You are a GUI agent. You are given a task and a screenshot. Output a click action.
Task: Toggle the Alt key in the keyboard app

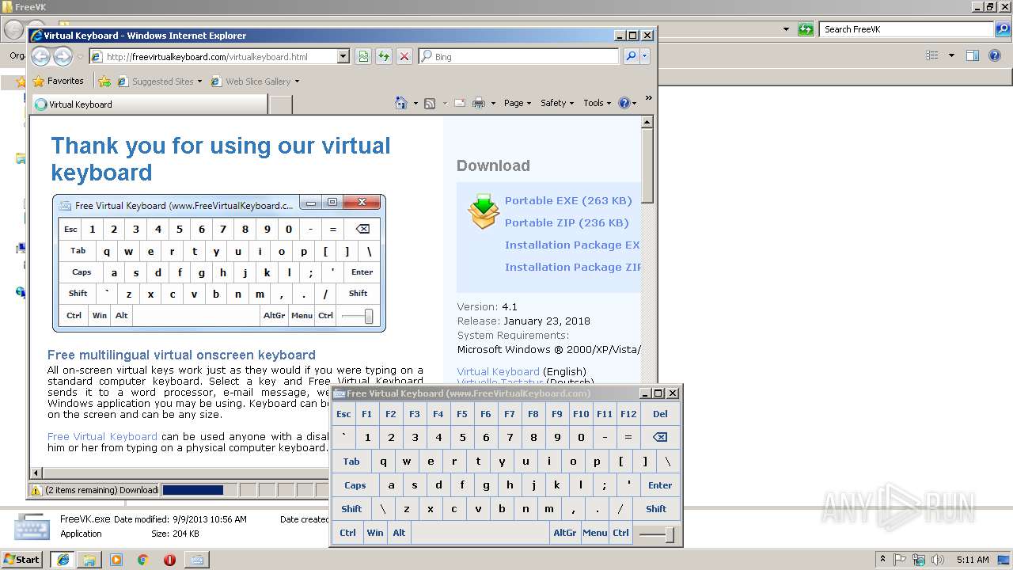click(x=399, y=533)
